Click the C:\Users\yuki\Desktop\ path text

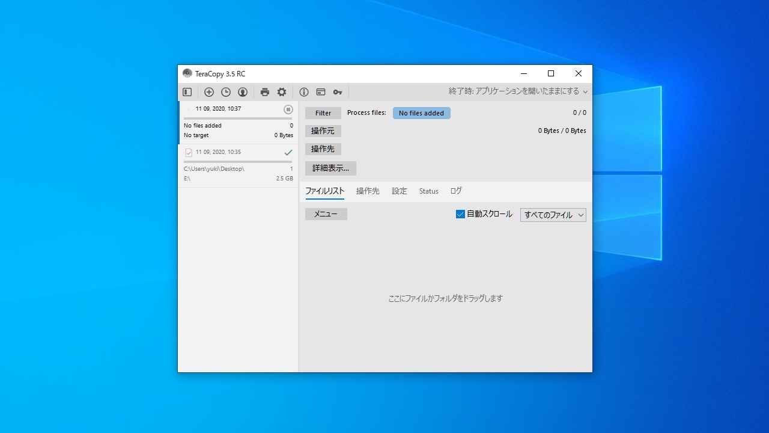pos(214,169)
